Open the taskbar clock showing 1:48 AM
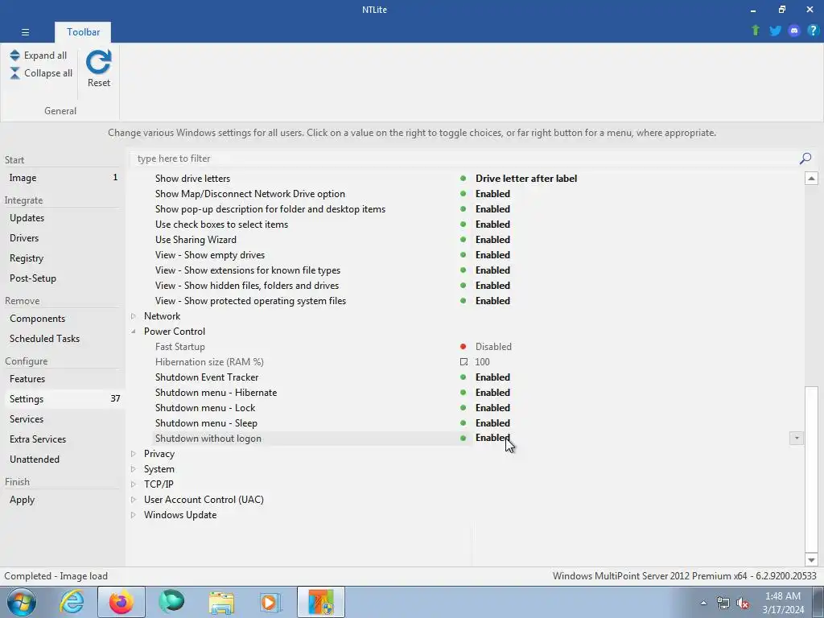824x618 pixels. 783,603
